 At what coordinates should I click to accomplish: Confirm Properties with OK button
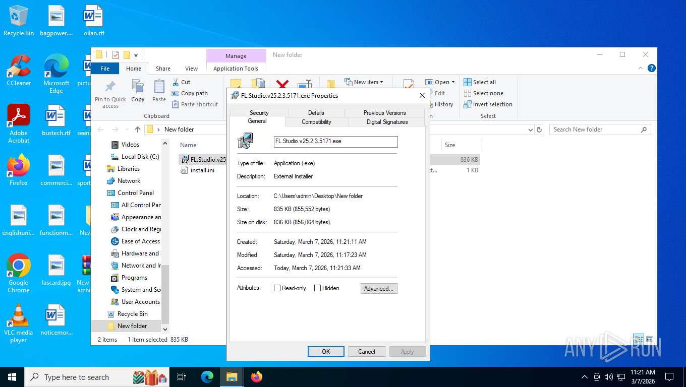click(x=326, y=352)
